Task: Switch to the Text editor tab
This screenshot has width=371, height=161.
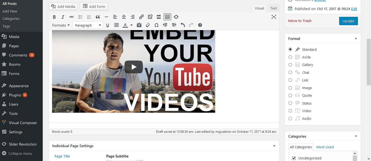Action: (x=273, y=8)
